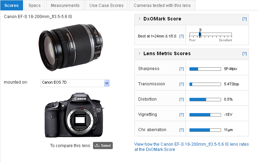Click the 5.4TStop transmission value
The width and height of the screenshot is (258, 162).
point(231,84)
